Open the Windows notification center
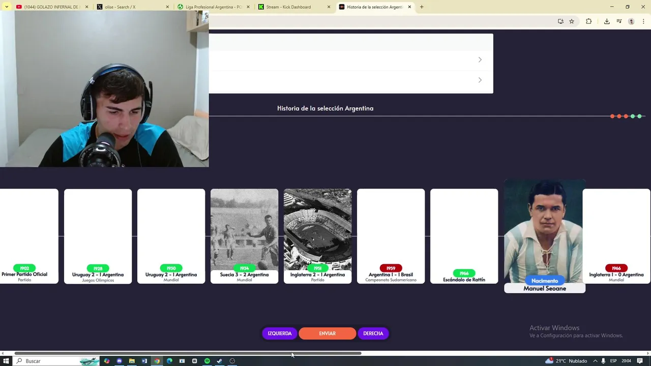 point(640,361)
